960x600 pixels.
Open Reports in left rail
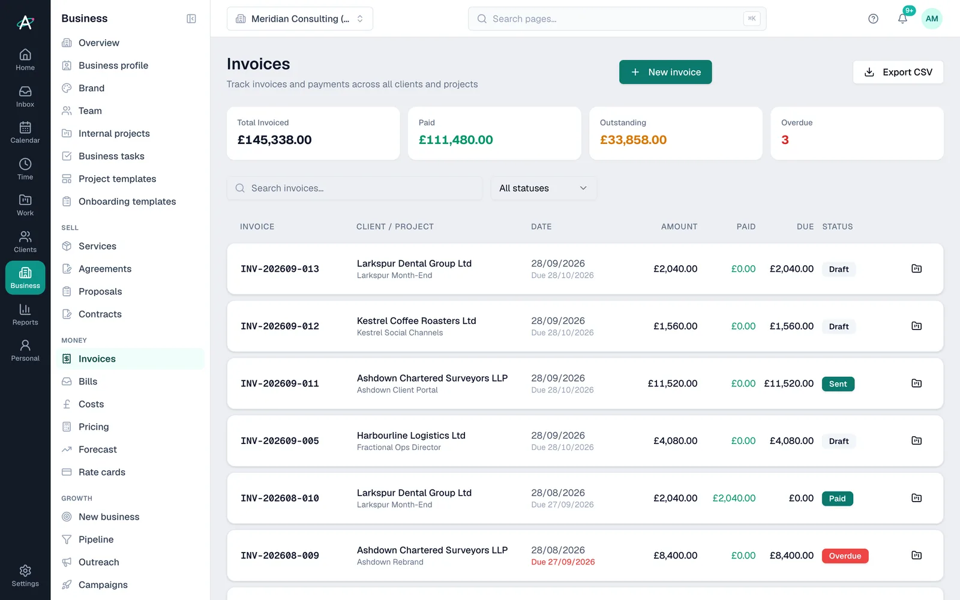pos(25,314)
